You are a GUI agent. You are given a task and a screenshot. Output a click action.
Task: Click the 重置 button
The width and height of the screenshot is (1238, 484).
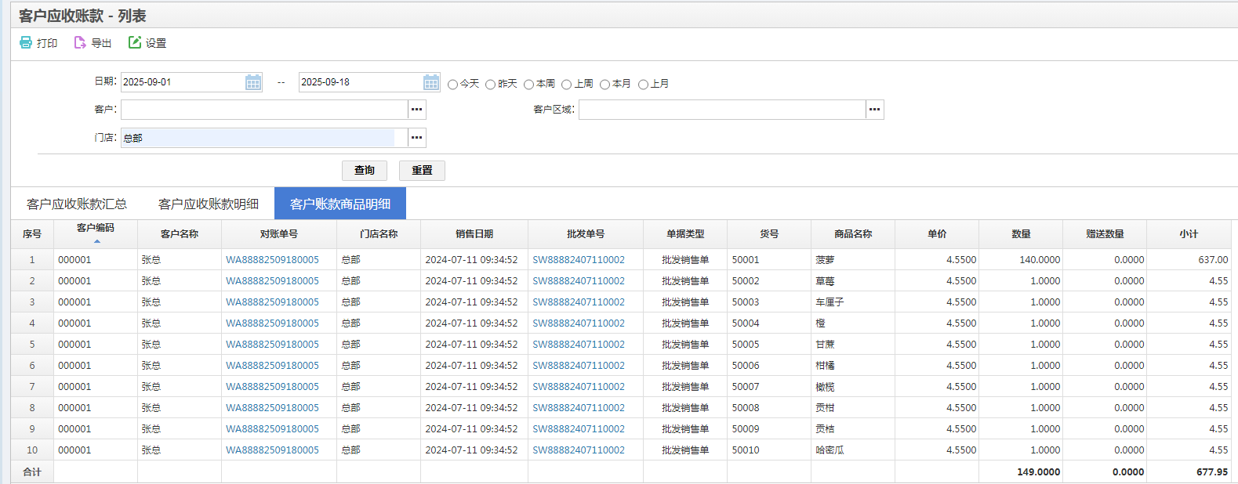pyautogui.click(x=422, y=171)
